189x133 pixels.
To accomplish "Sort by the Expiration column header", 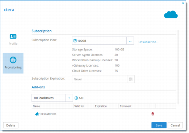I will point(106,106).
